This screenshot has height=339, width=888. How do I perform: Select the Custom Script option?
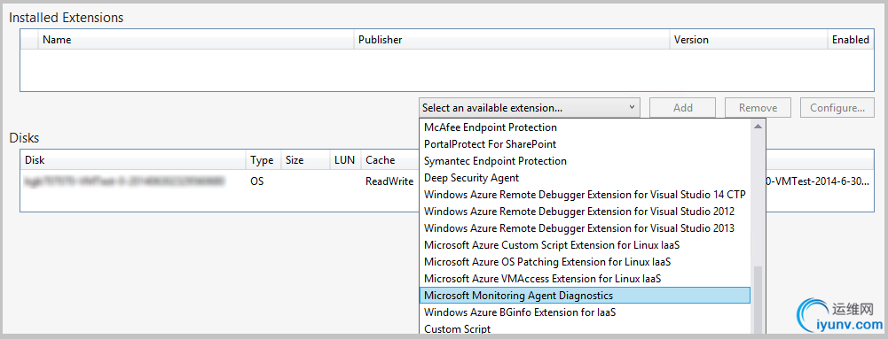point(585,328)
